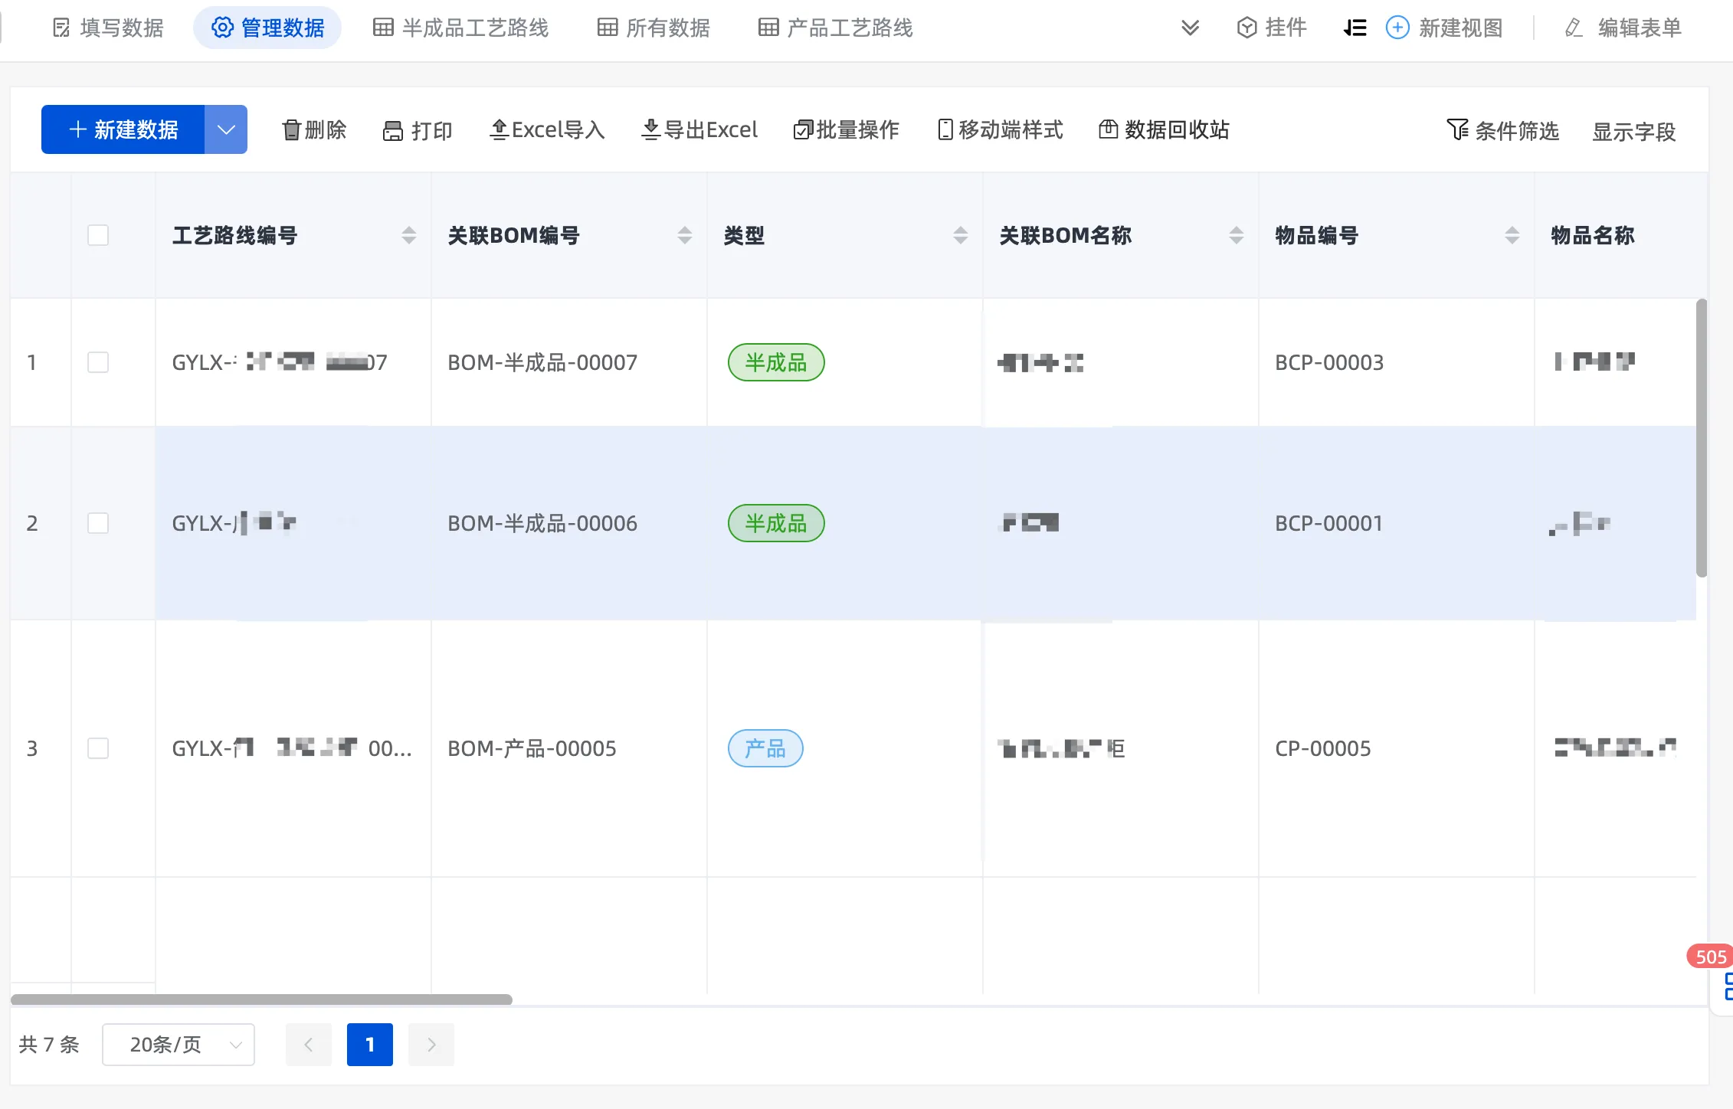Open 移动端样式 mobile style settings
Image resolution: width=1733 pixels, height=1109 pixels.
(1000, 130)
